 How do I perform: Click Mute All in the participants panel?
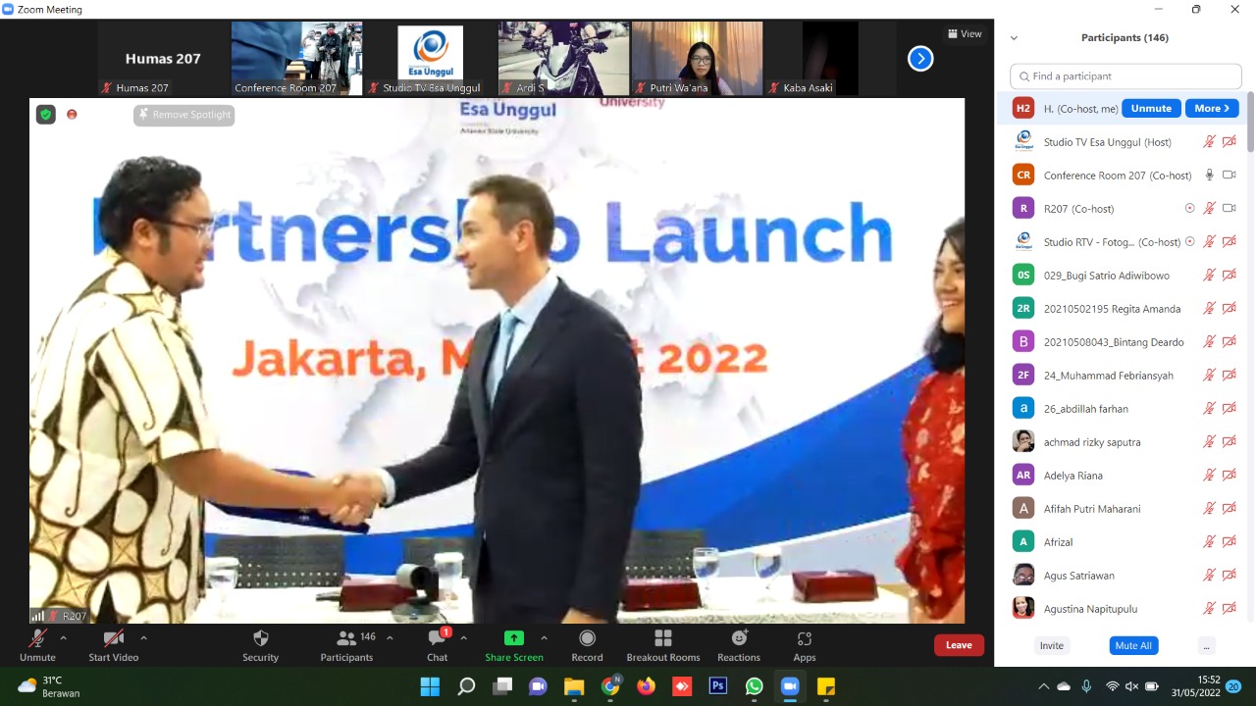[x=1133, y=646]
